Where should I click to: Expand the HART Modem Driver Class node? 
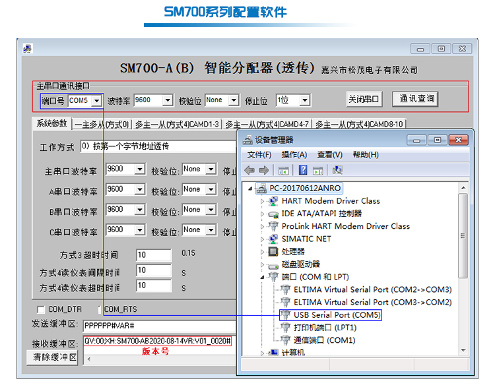[x=262, y=201]
